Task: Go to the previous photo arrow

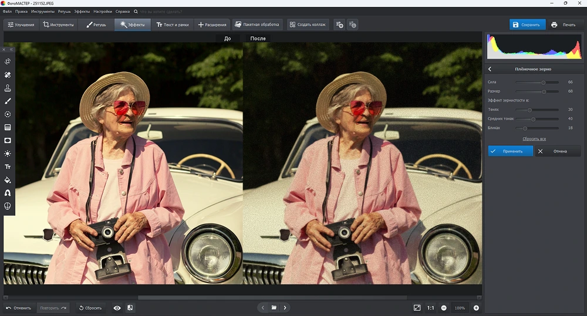Action: (263, 308)
